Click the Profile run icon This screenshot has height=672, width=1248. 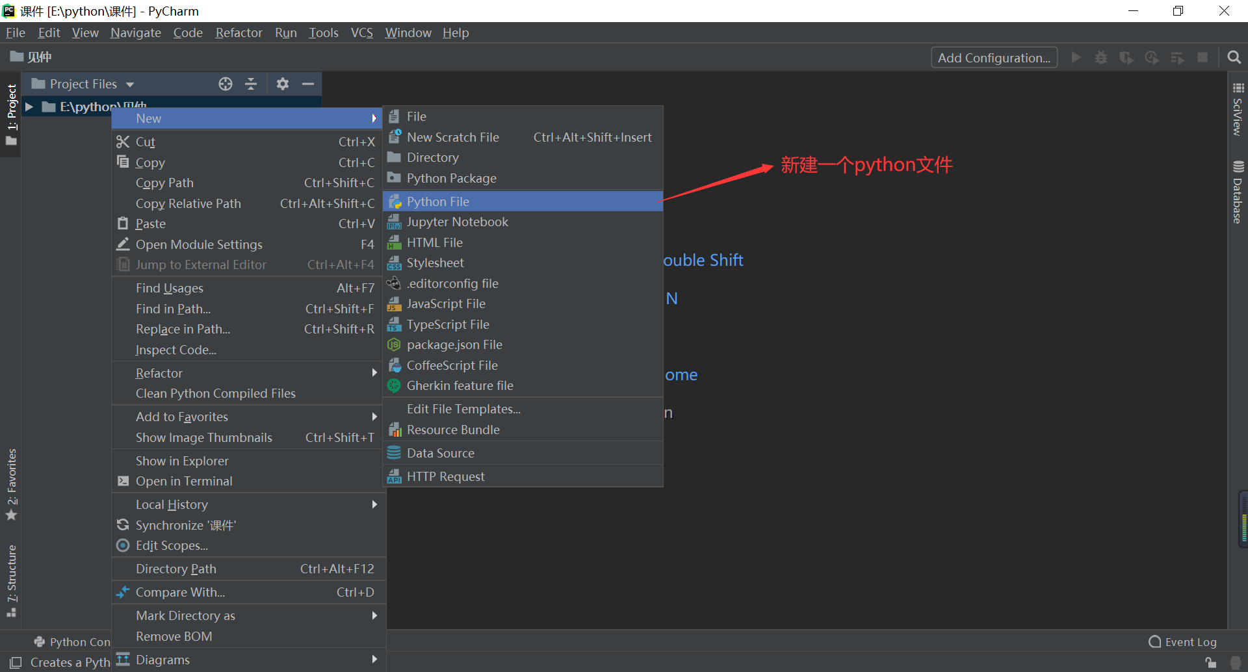pos(1152,57)
